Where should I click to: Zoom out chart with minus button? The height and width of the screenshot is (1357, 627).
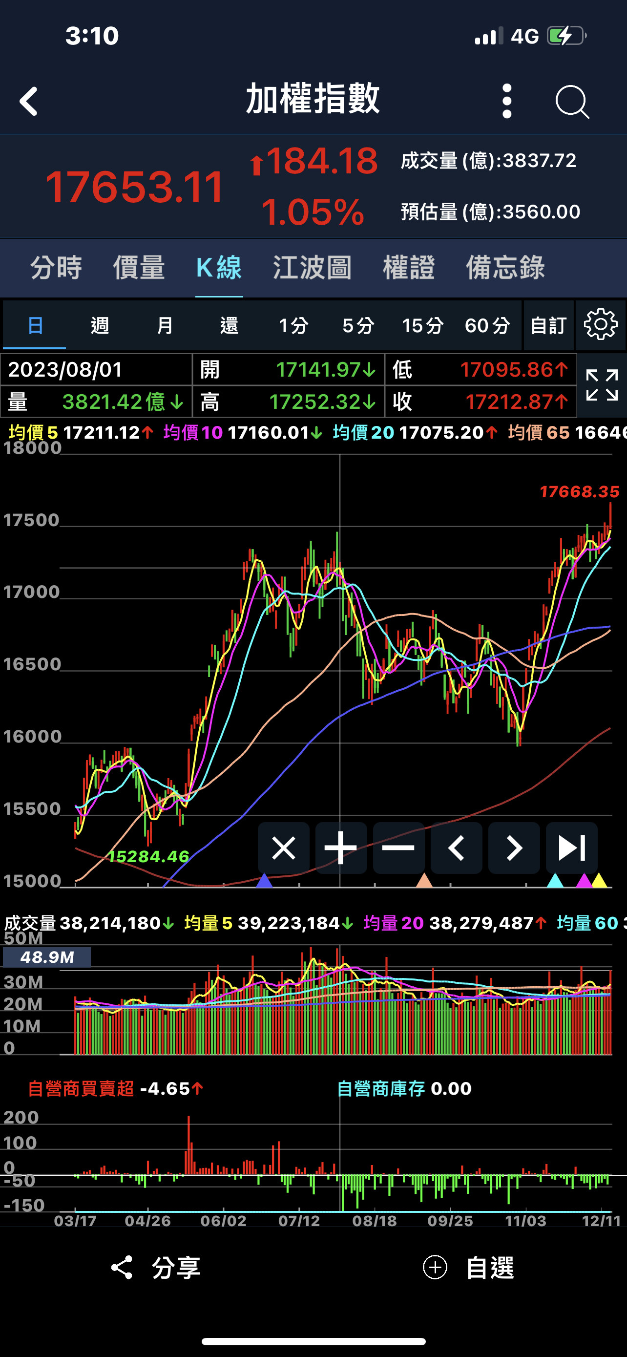(398, 848)
